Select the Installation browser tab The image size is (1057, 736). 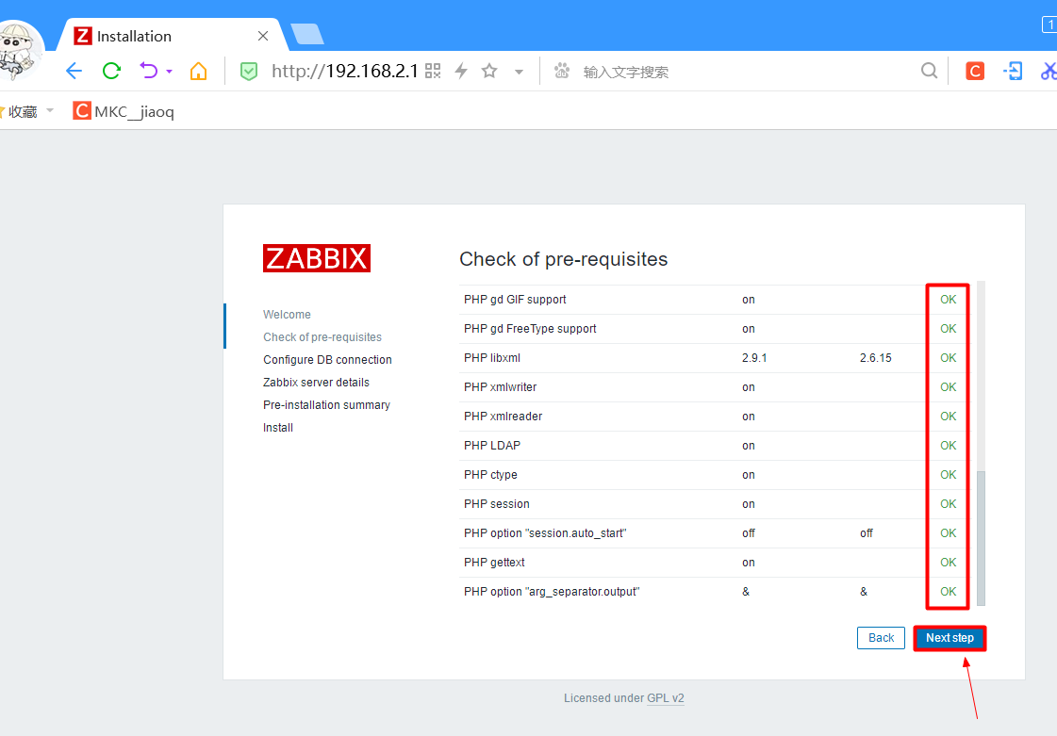[172, 36]
